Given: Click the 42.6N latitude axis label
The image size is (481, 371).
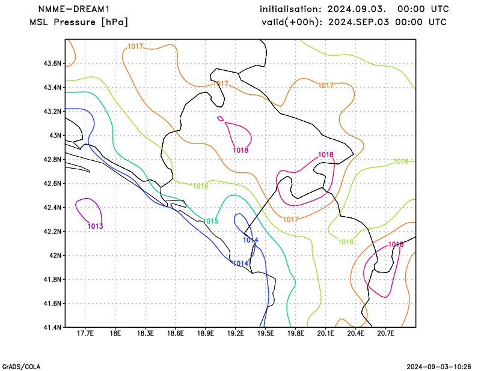Looking at the screenshot, I should point(52,184).
